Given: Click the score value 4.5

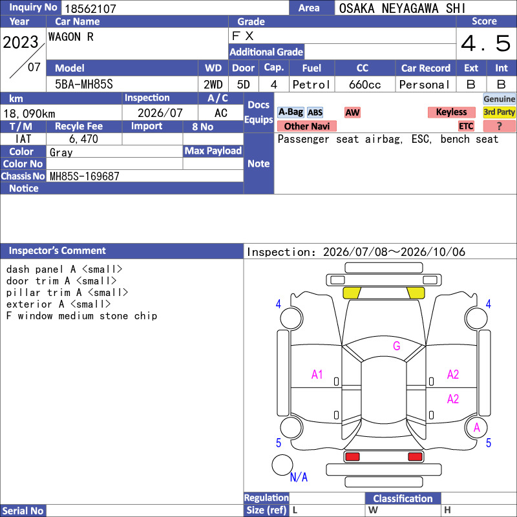Looking at the screenshot, I should click(x=486, y=43).
